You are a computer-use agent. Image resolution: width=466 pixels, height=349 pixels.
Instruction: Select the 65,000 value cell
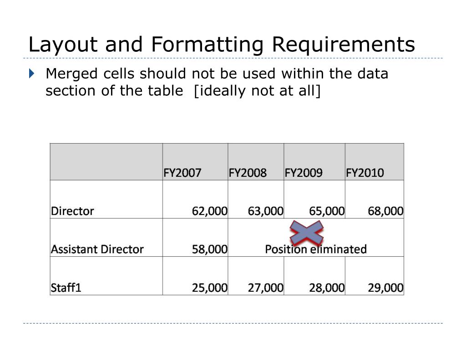coord(314,199)
